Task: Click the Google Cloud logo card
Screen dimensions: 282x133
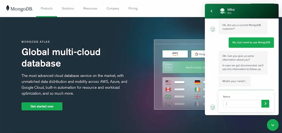Action: click(x=198, y=54)
